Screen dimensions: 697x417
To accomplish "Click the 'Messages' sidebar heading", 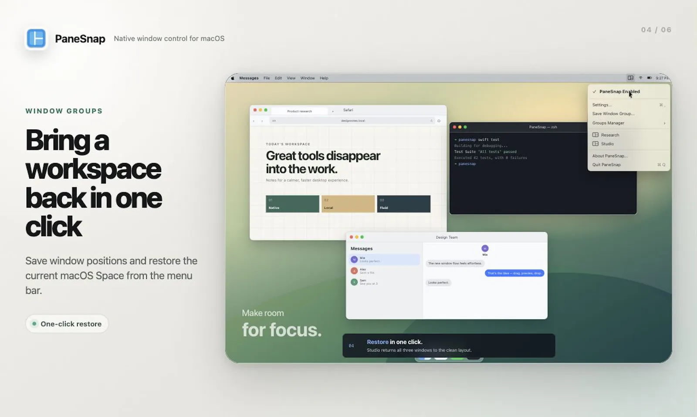I will click(x=362, y=249).
